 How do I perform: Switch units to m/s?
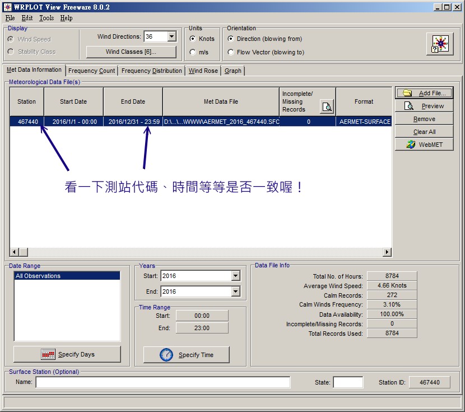193,52
